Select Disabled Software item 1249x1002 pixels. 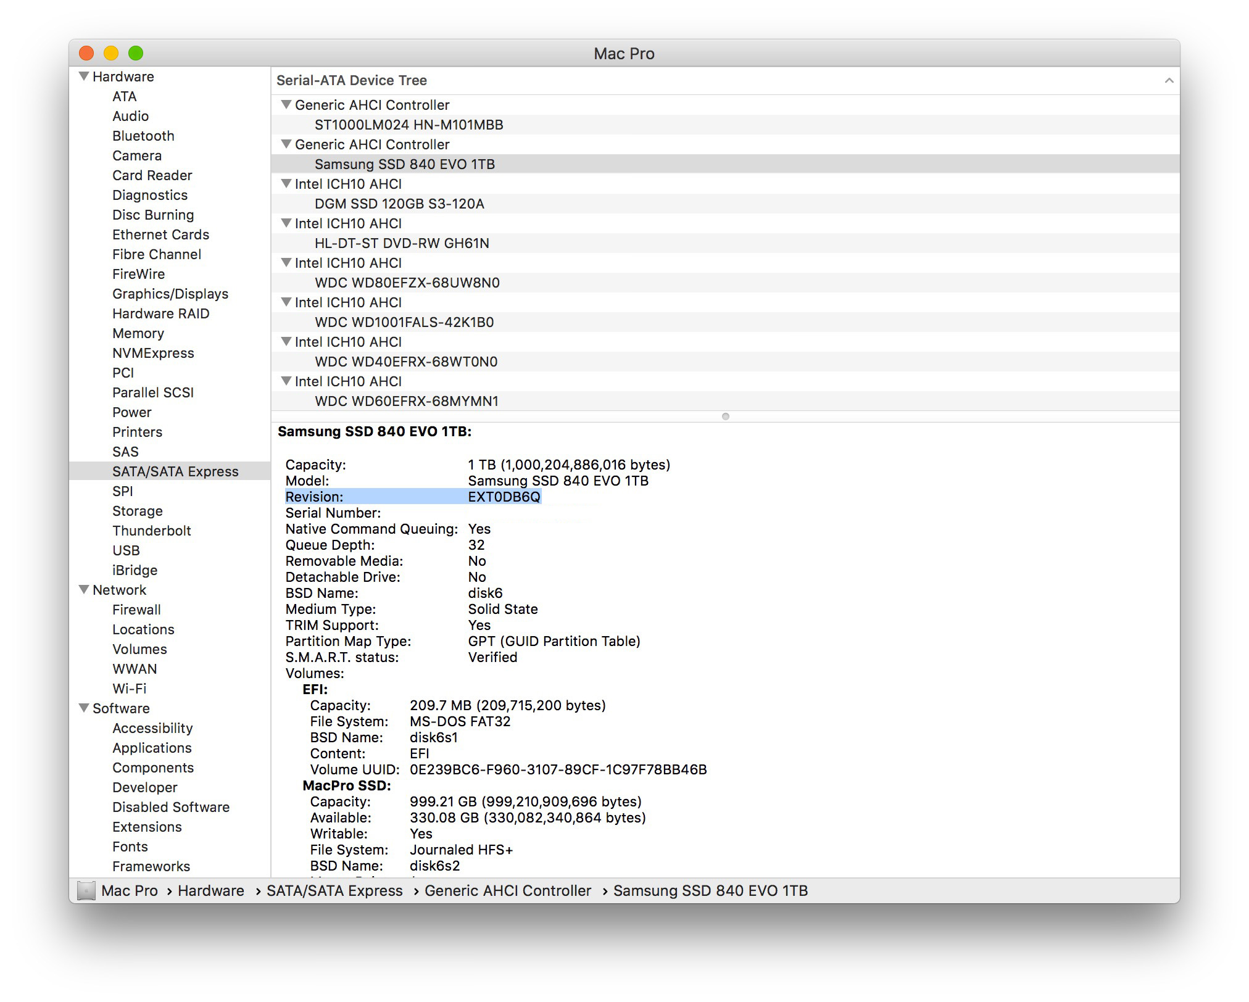(171, 807)
